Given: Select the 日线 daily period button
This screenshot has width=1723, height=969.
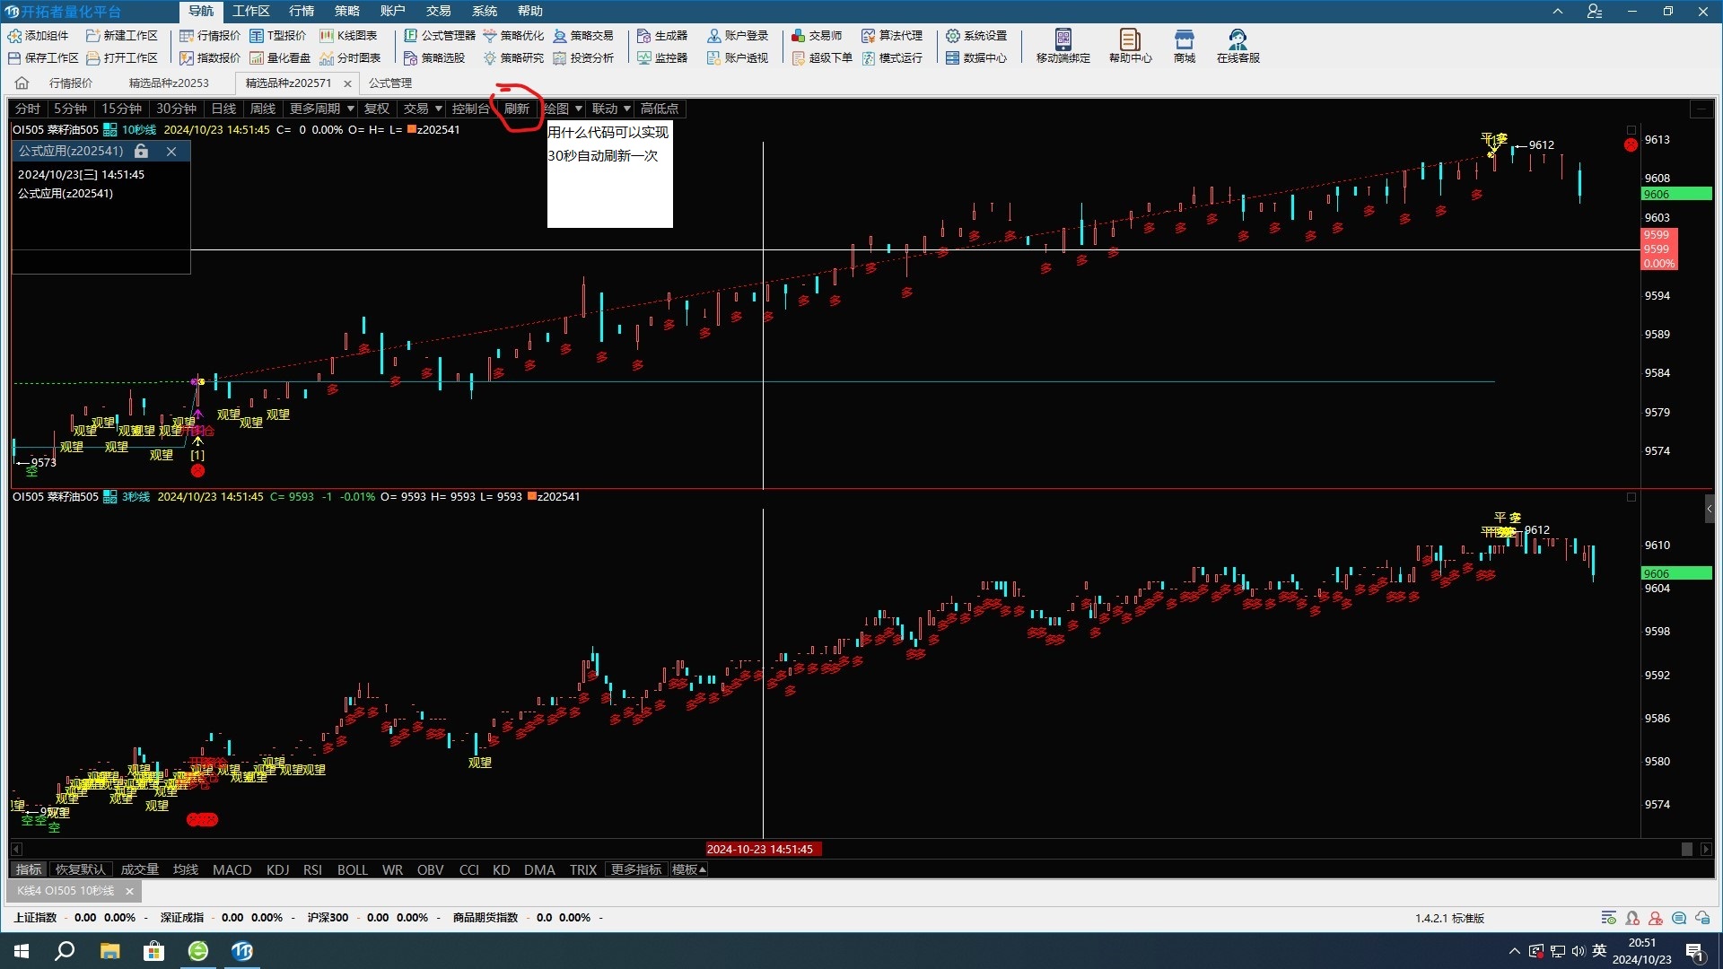Looking at the screenshot, I should (x=223, y=109).
